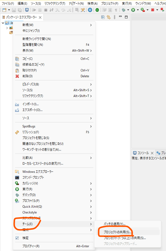Open Package Explorer view menu dots
This screenshot has height=251, width=166.
115,17
